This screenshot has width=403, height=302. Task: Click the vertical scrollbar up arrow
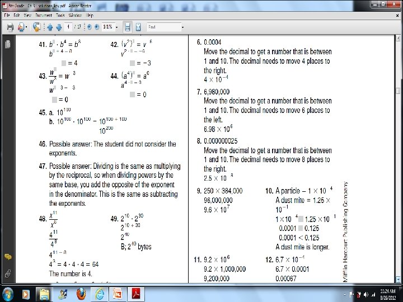[x=398, y=38]
